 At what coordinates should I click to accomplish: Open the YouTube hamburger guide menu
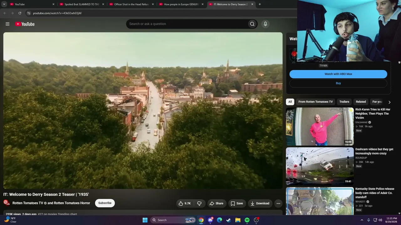click(x=8, y=24)
